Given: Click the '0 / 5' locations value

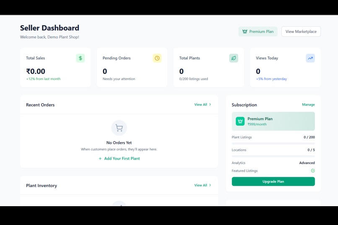Looking at the screenshot, I should click(x=311, y=150).
